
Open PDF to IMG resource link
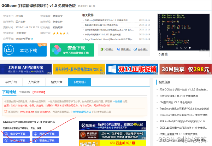pyautogui.click(x=183, y=121)
